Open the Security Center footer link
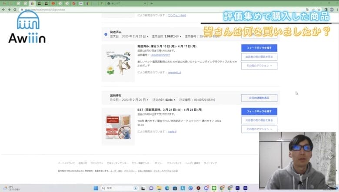Screen dimensions: 339x192 click(118, 163)
